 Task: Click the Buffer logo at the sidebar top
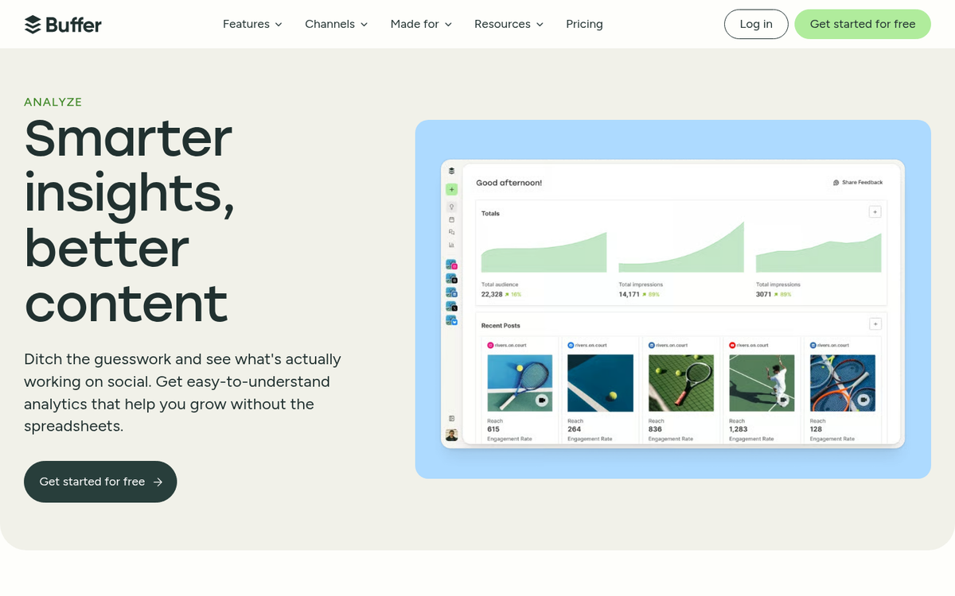(451, 170)
